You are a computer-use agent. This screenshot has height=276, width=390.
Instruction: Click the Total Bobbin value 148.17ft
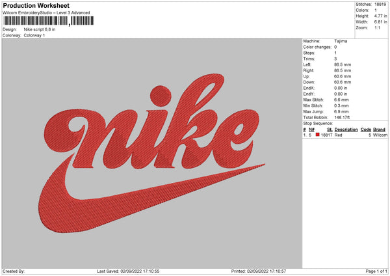[342, 117]
